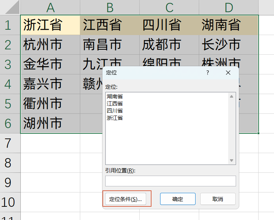This screenshot has height=220, width=274.
Task: Open the 定位条件(S)... special options
Action: coord(126,199)
